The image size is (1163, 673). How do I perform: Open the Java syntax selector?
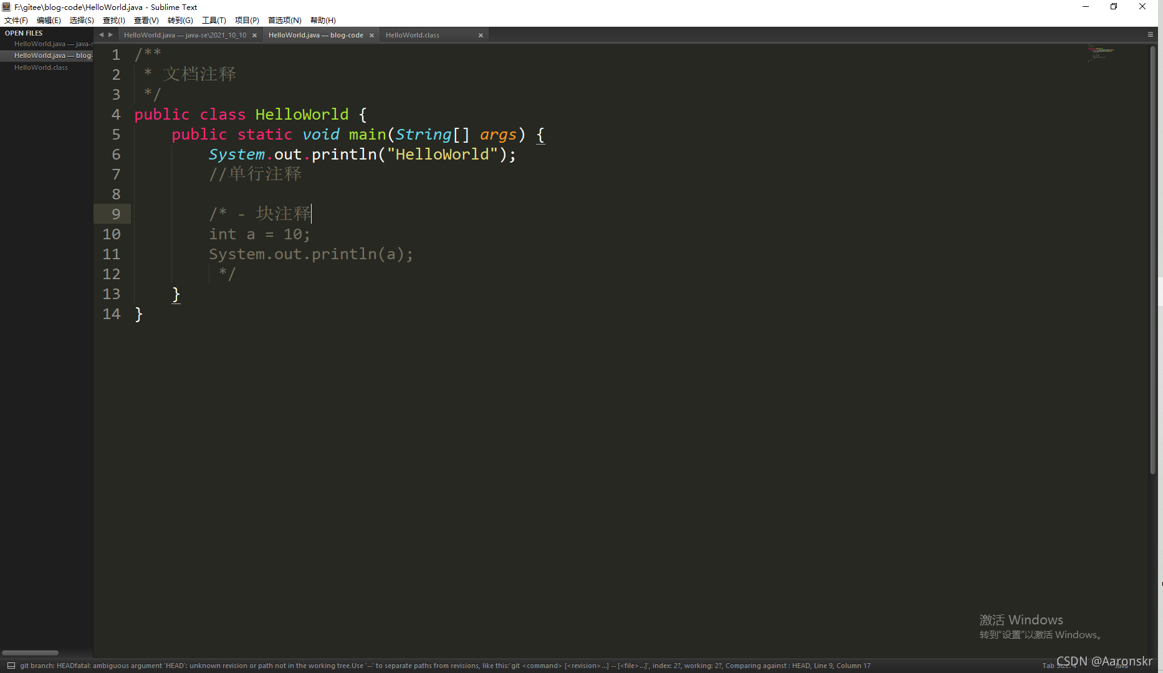click(1122, 666)
